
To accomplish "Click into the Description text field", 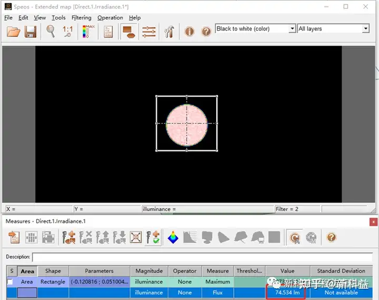I will click(x=202, y=257).
